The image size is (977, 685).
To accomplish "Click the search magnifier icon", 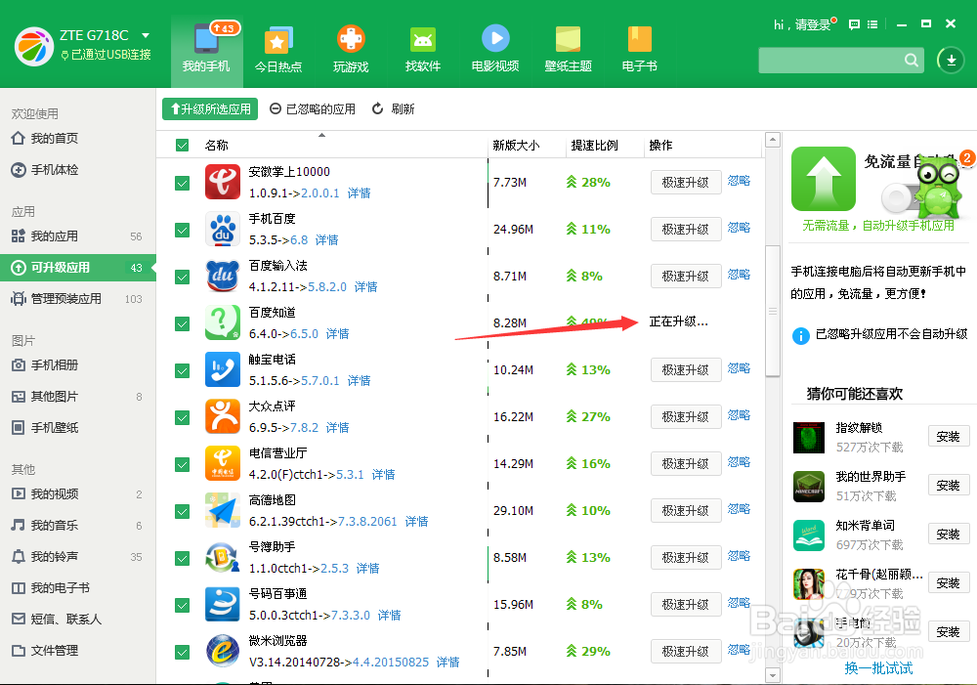I will click(x=911, y=60).
